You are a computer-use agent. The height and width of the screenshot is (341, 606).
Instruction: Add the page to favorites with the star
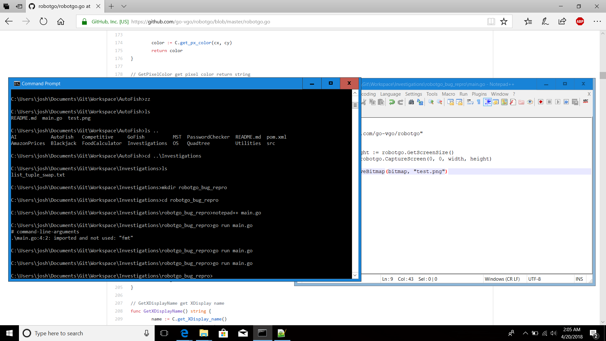point(504,21)
